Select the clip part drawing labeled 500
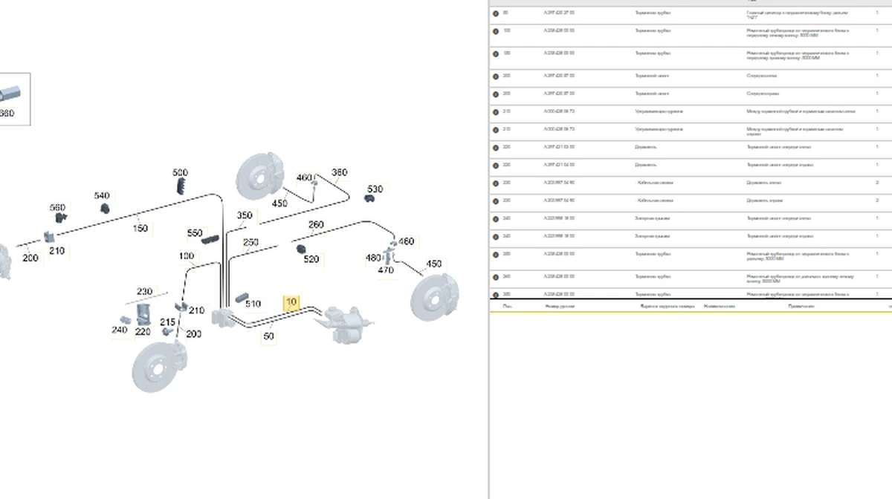Image resolution: width=892 pixels, height=499 pixels. (181, 186)
